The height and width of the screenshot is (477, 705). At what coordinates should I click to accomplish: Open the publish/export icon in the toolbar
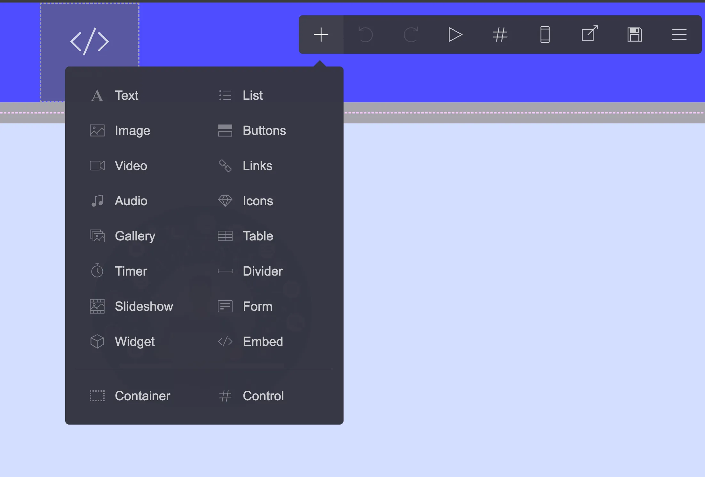tap(589, 35)
